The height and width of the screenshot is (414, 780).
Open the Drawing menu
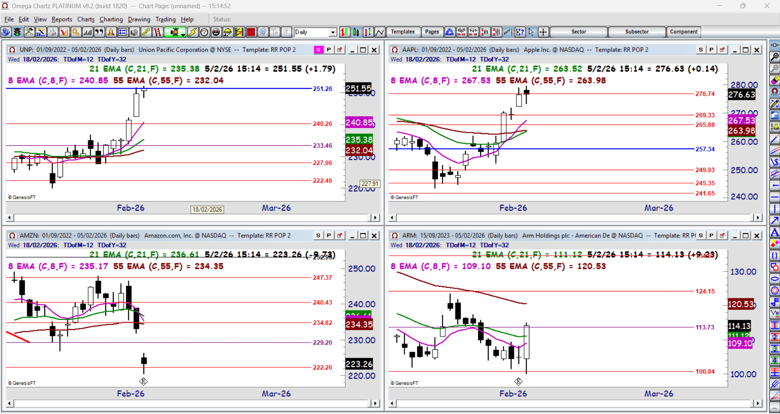coord(139,19)
